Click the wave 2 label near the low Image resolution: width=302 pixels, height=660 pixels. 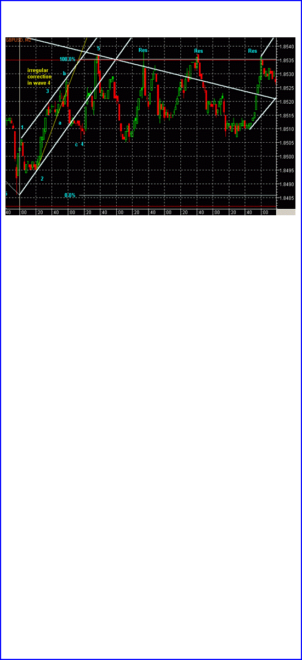tap(42, 178)
